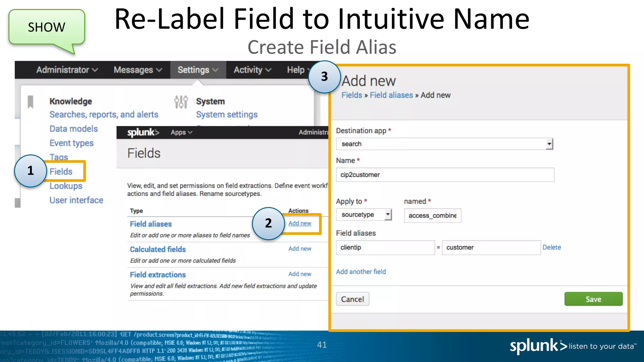Open the Field extractions link

158,275
